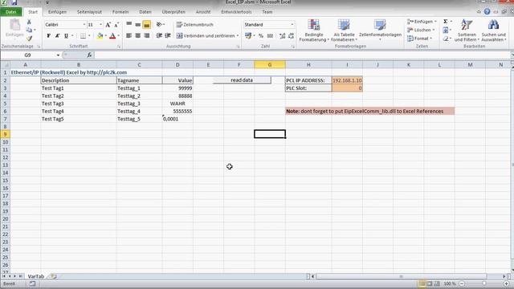This screenshot has width=514, height=289.
Task: Click the Clear eraser icon
Action: [446, 39]
